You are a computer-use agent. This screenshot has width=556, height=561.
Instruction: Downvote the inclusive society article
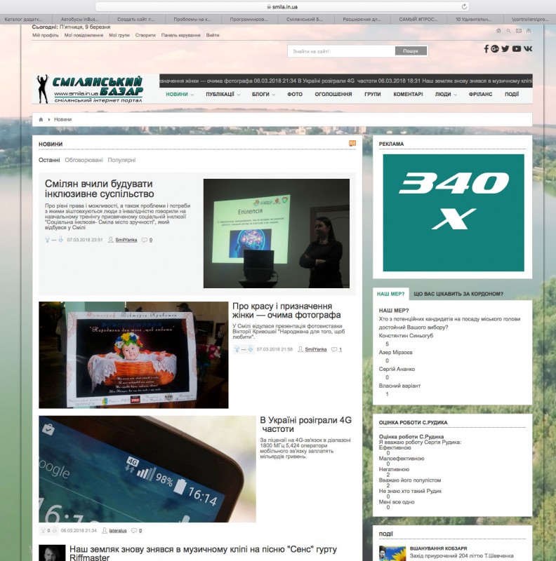(60, 240)
